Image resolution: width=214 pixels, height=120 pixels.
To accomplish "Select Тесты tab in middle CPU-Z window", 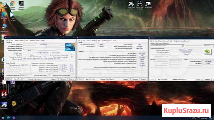I will [110, 41].
